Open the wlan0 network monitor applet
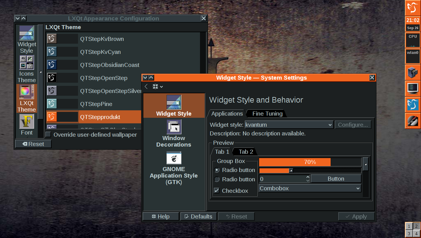 413,56
